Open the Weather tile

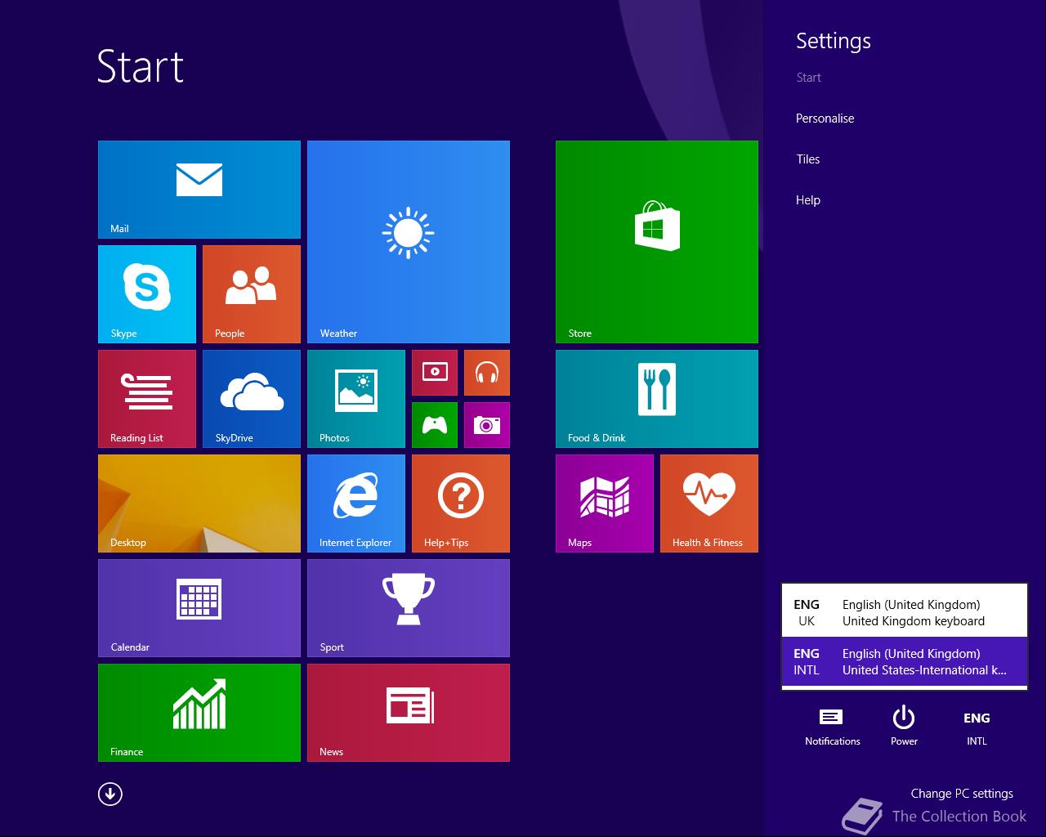coord(409,242)
